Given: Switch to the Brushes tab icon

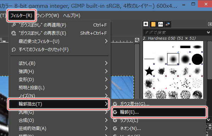Looking at the screenshot, I should click(x=146, y=24).
